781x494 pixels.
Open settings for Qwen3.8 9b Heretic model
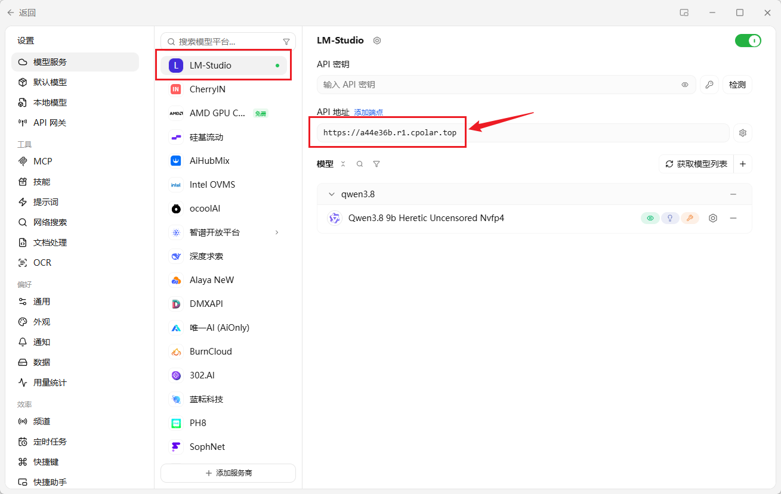tap(713, 218)
